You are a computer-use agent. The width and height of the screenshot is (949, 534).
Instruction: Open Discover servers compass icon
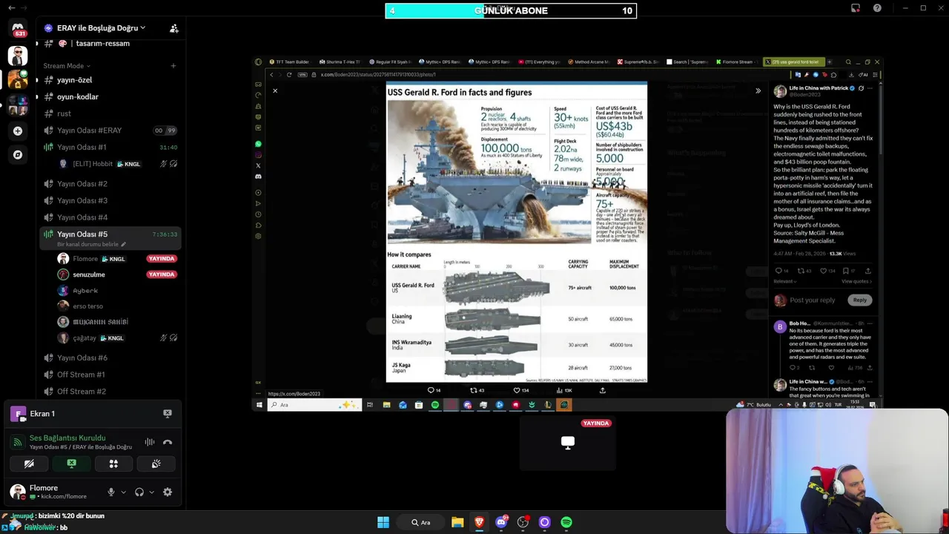pyautogui.click(x=18, y=155)
